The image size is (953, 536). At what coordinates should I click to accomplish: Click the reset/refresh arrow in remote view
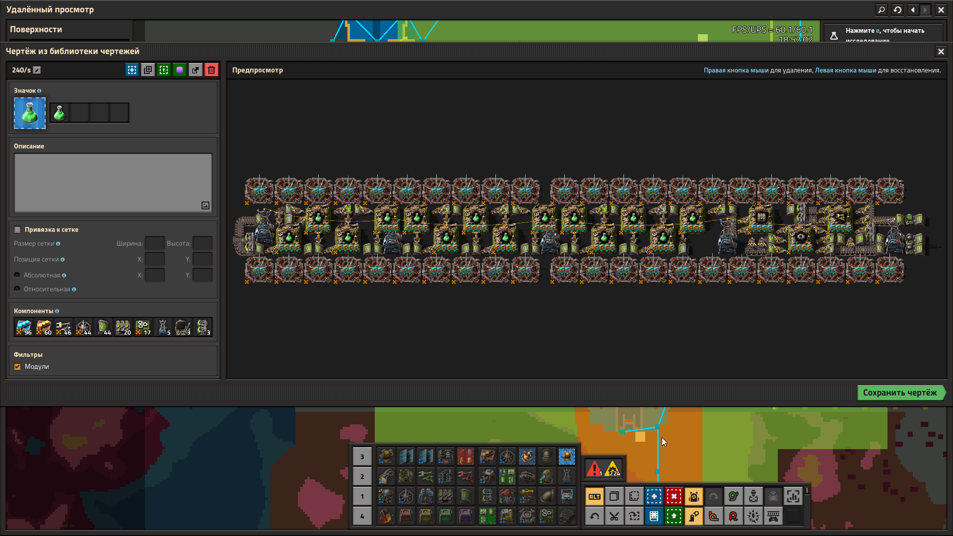pyautogui.click(x=897, y=9)
